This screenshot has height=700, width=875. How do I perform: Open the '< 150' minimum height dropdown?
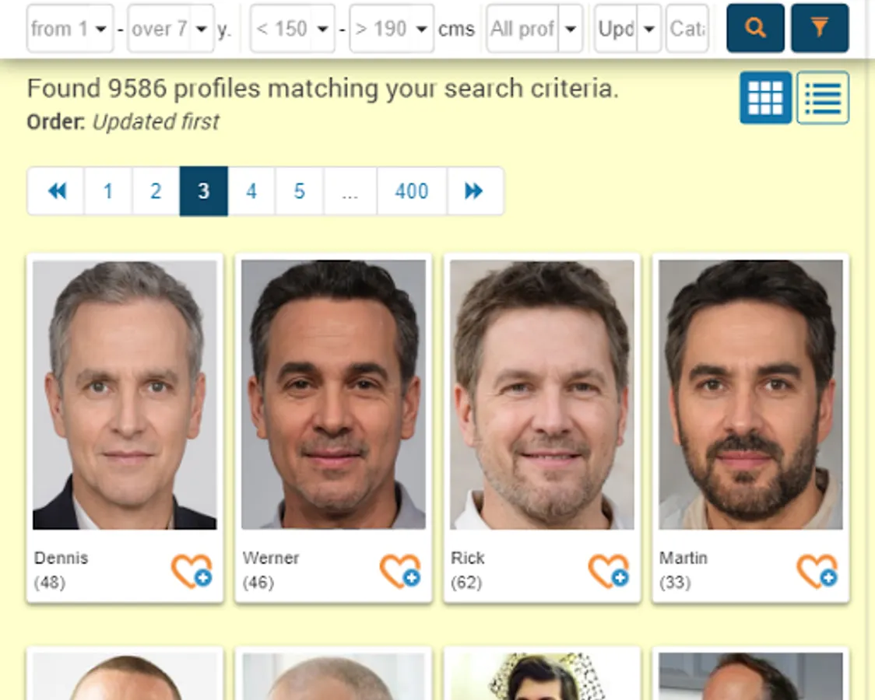[293, 29]
